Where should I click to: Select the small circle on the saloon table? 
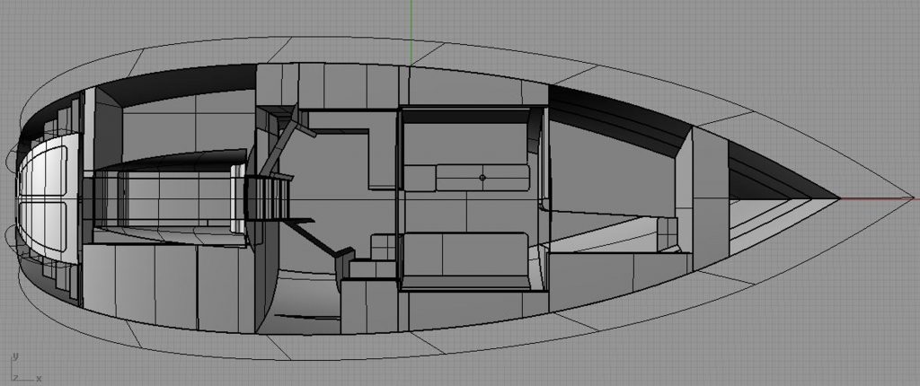pyautogui.click(x=482, y=178)
